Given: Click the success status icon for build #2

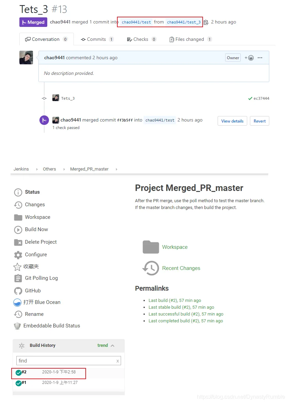Looking at the screenshot, I should [18, 373].
